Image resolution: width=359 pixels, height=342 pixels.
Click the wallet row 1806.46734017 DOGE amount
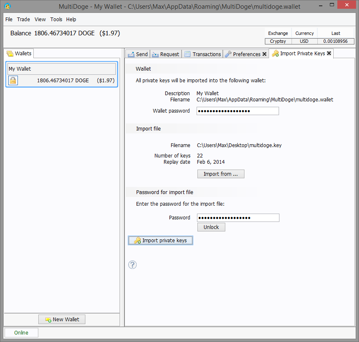tap(63, 81)
